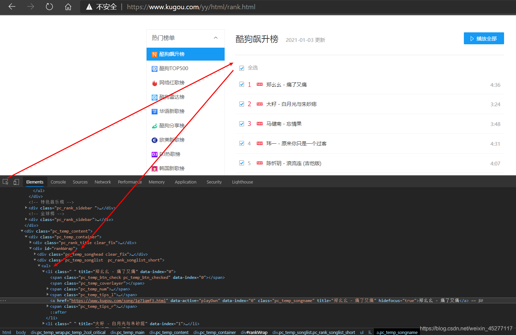Image resolution: width=516 pixels, height=335 pixels.
Task: Open song 马健南 - 忘情果
Action: (284, 124)
